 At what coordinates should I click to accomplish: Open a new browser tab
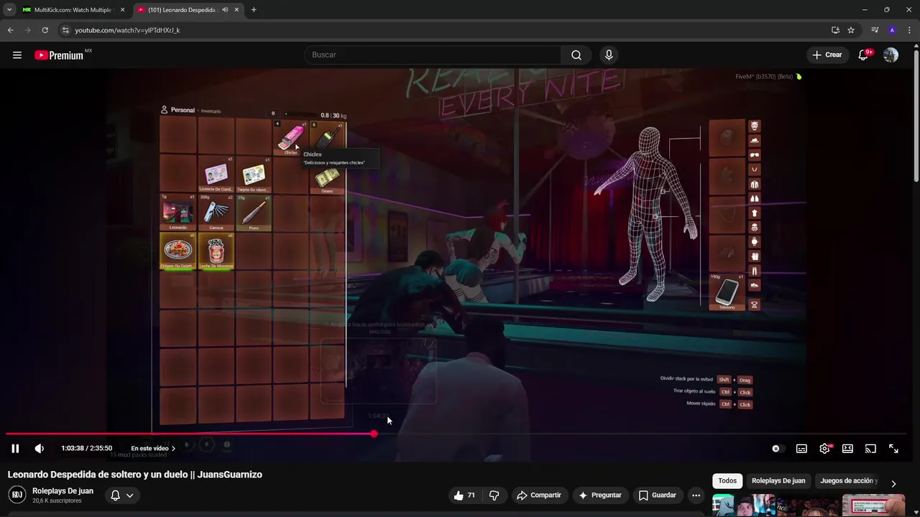[x=254, y=10]
